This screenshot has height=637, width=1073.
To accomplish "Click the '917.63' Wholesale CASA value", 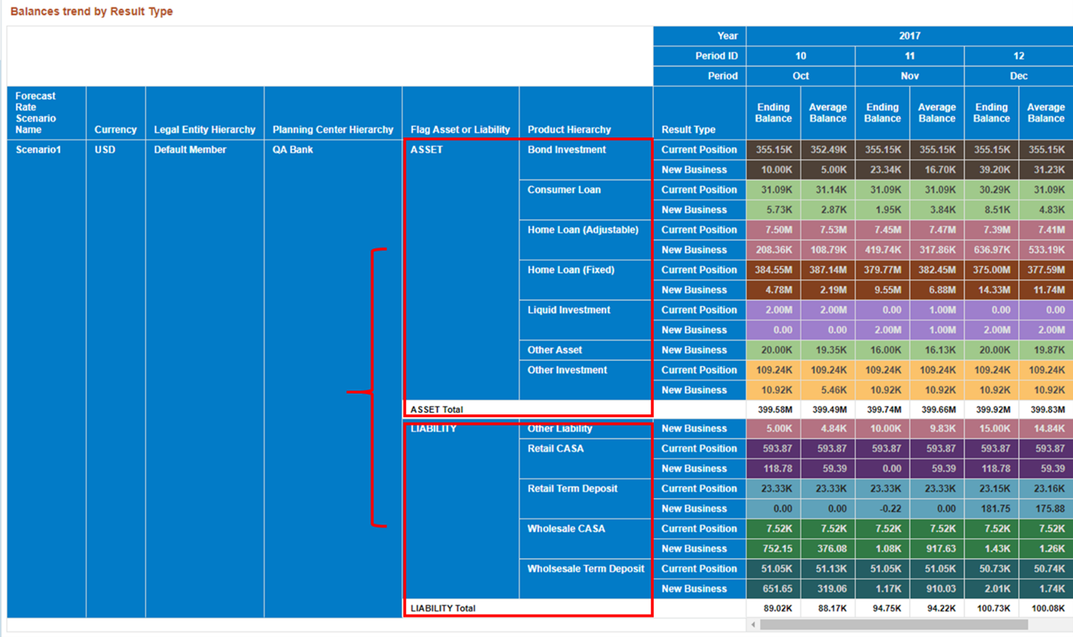I will pos(937,549).
